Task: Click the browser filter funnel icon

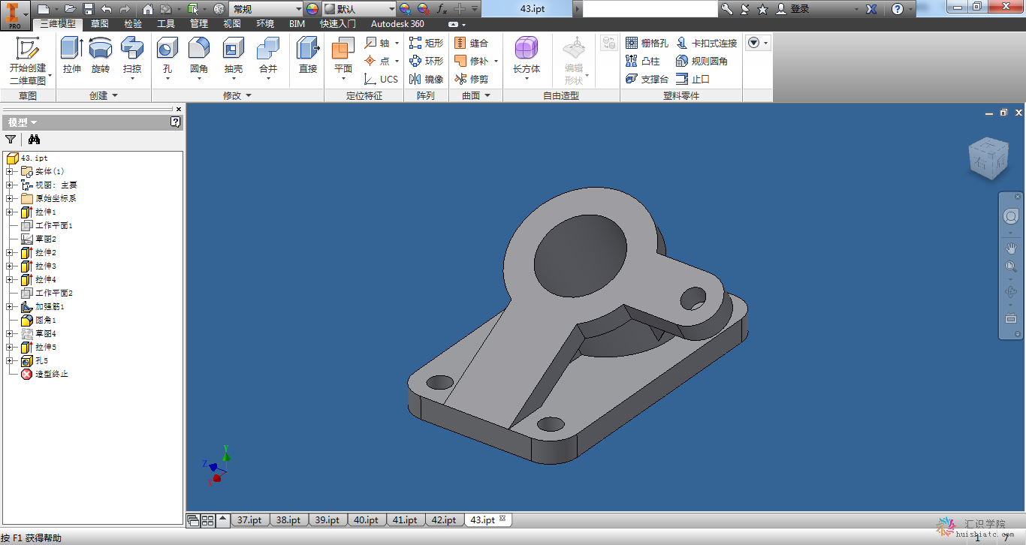Action: coord(11,139)
